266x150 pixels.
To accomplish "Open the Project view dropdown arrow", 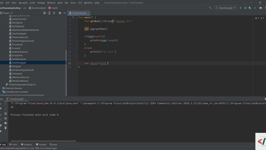I will 12,13.
